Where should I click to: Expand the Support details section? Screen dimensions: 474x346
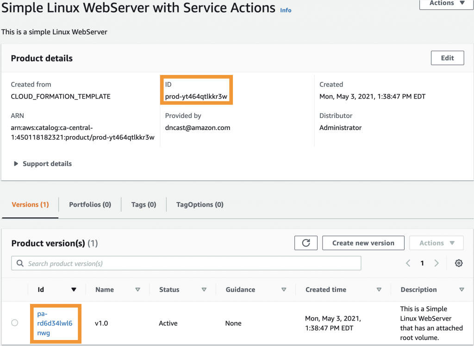pyautogui.click(x=42, y=163)
